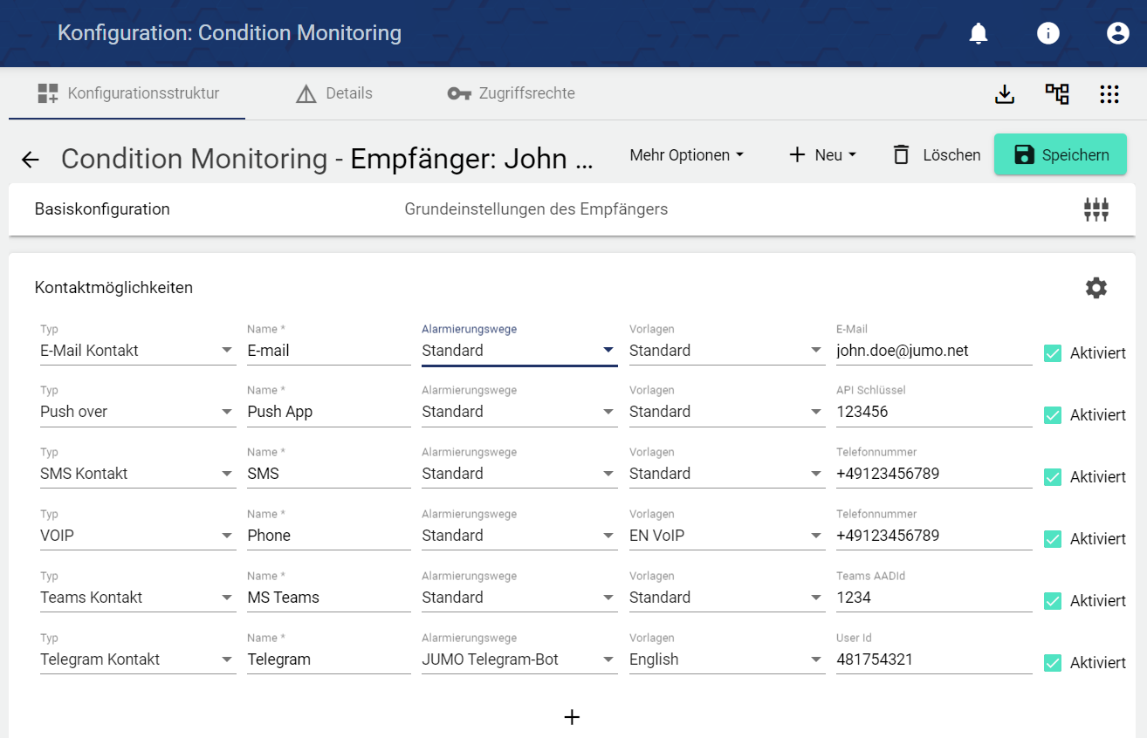Open the user account menu
The image size is (1147, 738).
tap(1117, 33)
